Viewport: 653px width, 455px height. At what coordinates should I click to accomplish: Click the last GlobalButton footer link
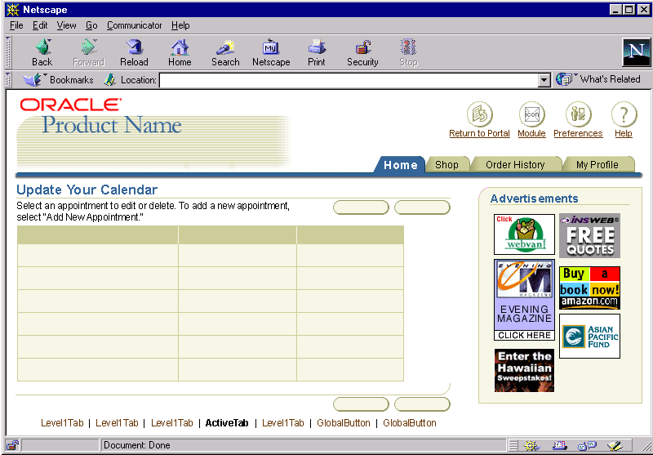pos(410,423)
